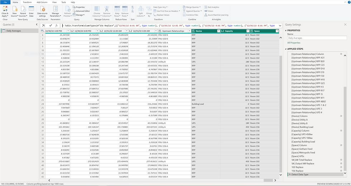Screen dimensions: 351x186
Task: Open Data source settings
Action: coord(42,9)
